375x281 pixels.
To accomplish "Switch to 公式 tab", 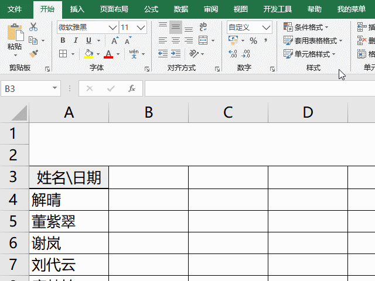I will (x=151, y=9).
